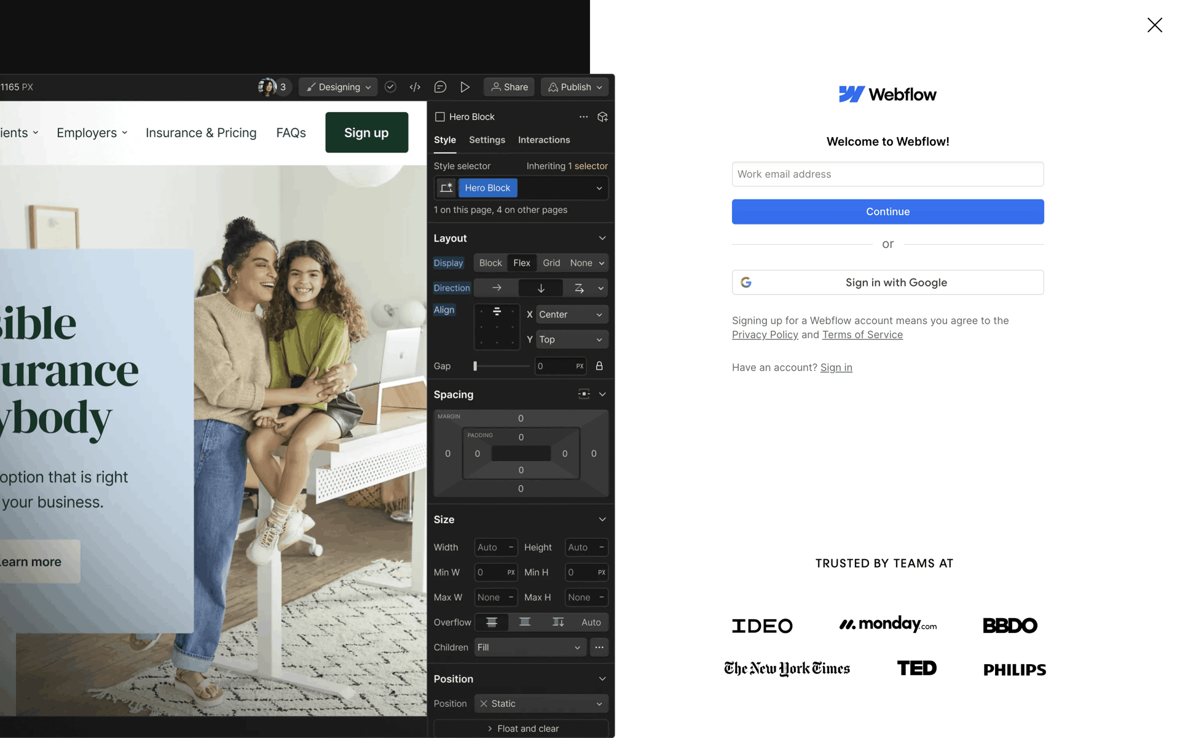Screen dimensions: 1180x738
Task: Set overflow to visible icon
Action: [492, 622]
